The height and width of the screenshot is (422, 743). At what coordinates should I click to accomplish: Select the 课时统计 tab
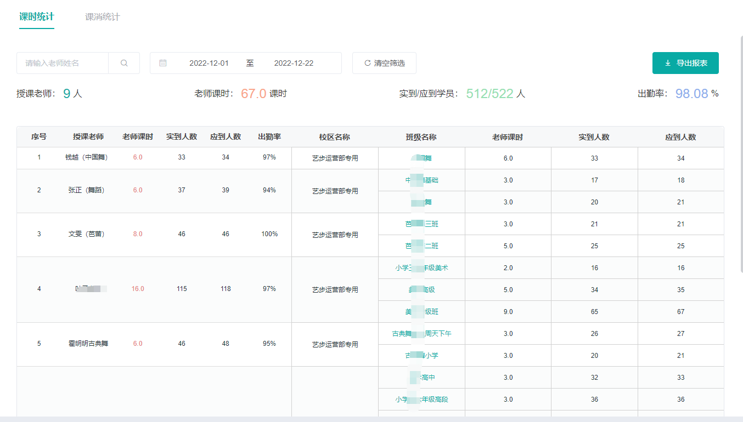pos(36,17)
